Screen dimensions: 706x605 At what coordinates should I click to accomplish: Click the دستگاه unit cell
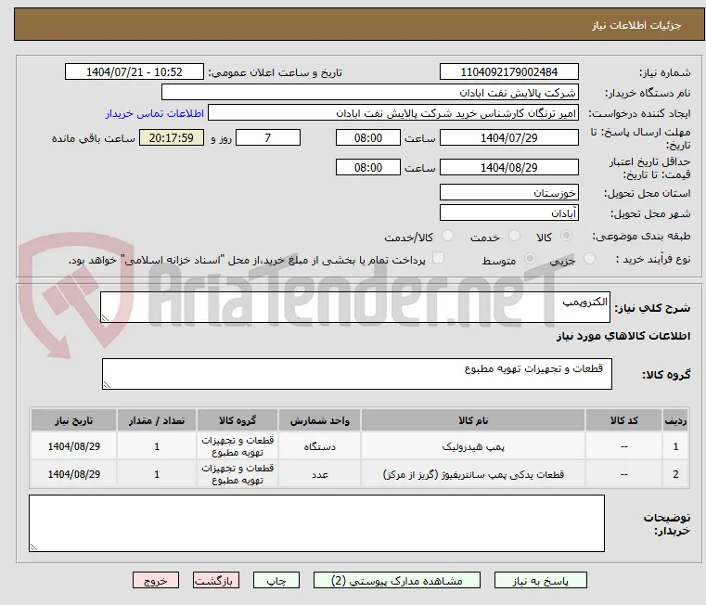point(319,446)
